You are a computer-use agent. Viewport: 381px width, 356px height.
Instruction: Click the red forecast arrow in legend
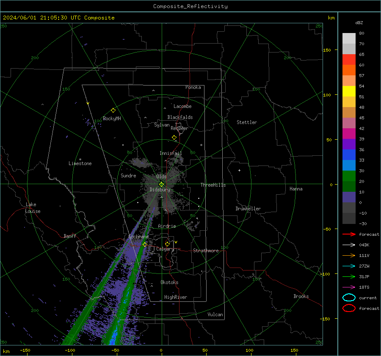pyautogui.click(x=349, y=234)
